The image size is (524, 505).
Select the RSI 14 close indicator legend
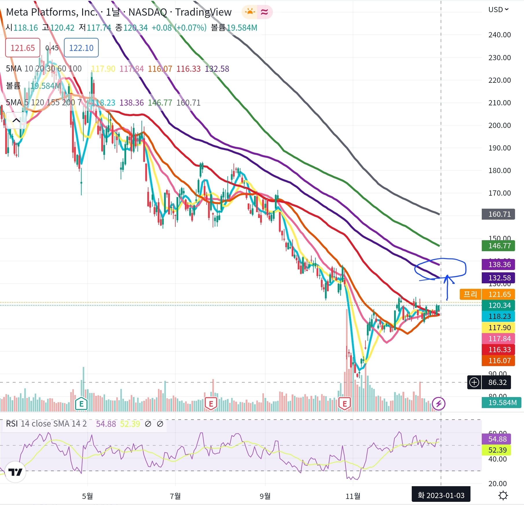pyautogui.click(x=46, y=424)
